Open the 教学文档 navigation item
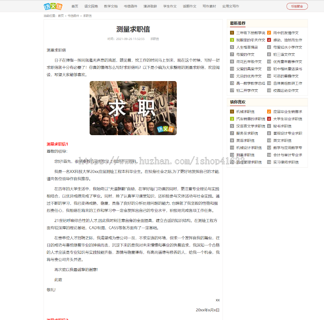The width and height of the screenshot is (324, 320). 111,6
